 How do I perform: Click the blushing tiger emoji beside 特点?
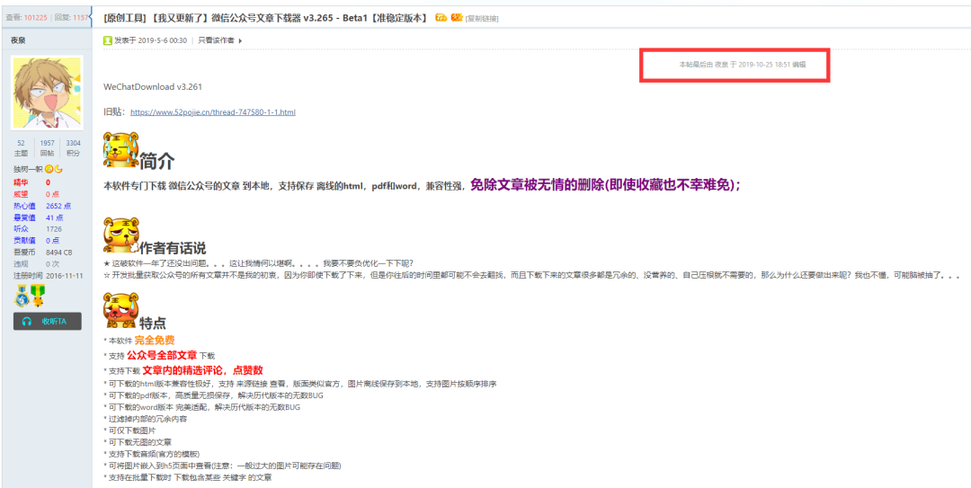click(120, 310)
